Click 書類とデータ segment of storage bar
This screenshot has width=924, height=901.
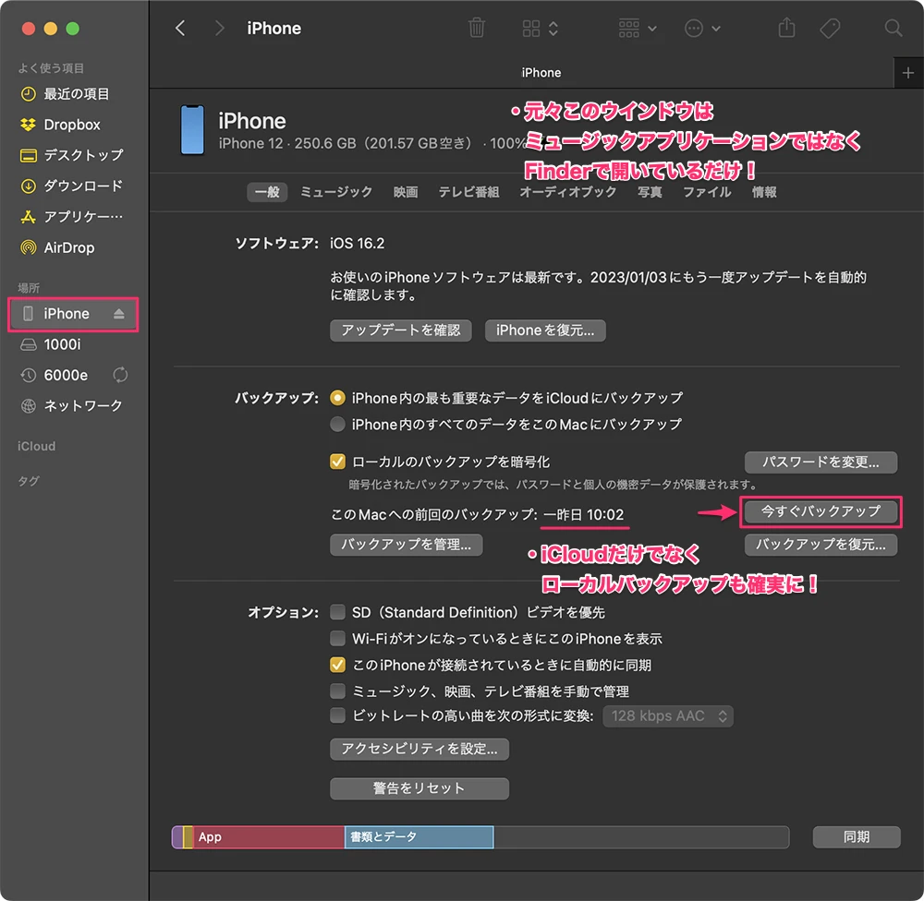click(419, 836)
